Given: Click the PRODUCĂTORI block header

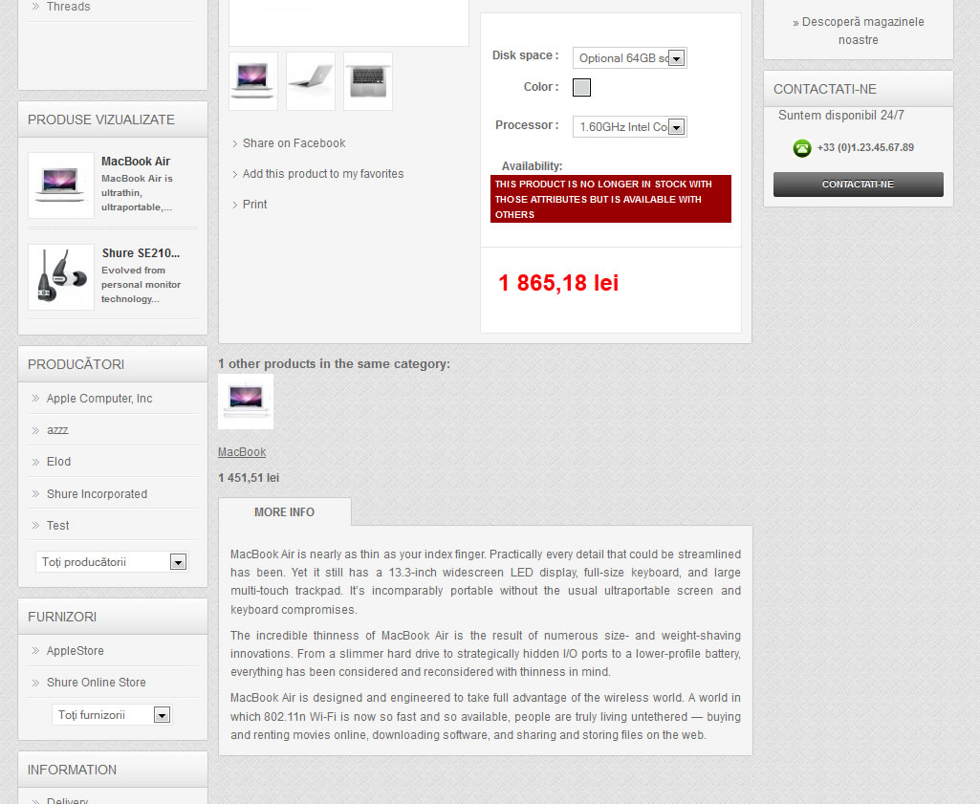Looking at the screenshot, I should (x=113, y=364).
